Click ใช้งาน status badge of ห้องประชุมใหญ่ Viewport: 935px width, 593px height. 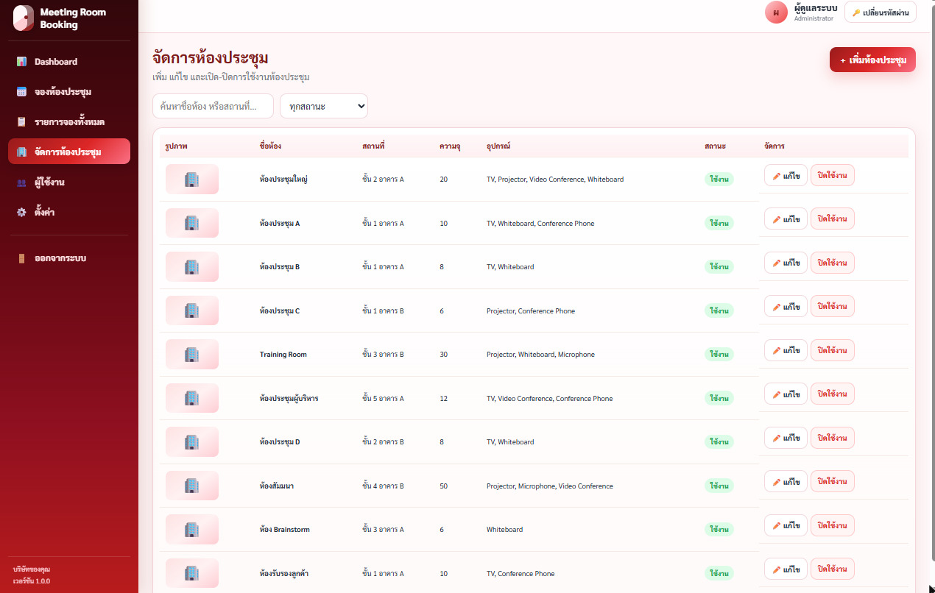pos(719,180)
